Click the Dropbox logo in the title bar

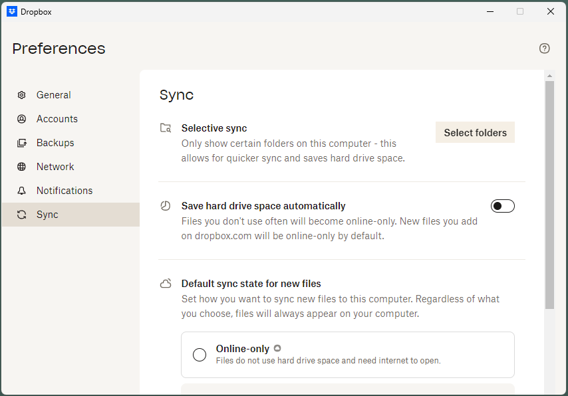coord(11,11)
